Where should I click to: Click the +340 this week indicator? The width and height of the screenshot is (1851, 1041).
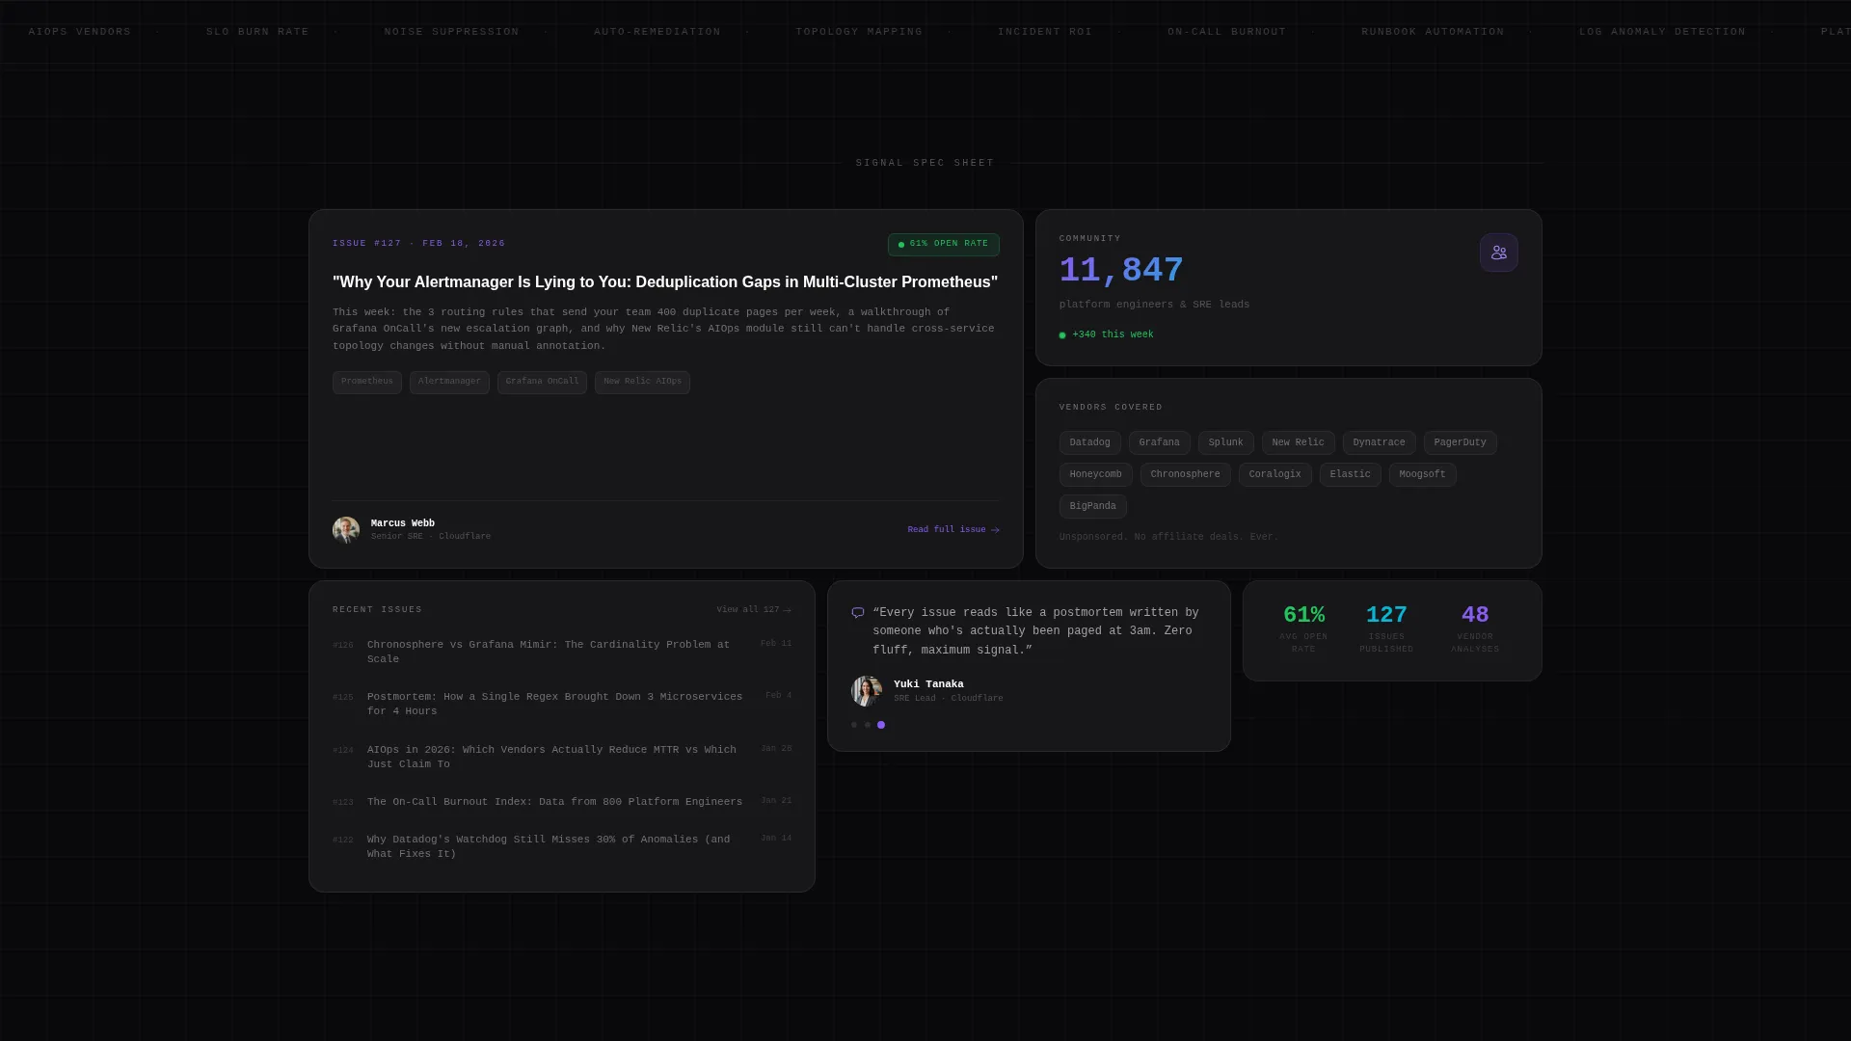point(1107,335)
